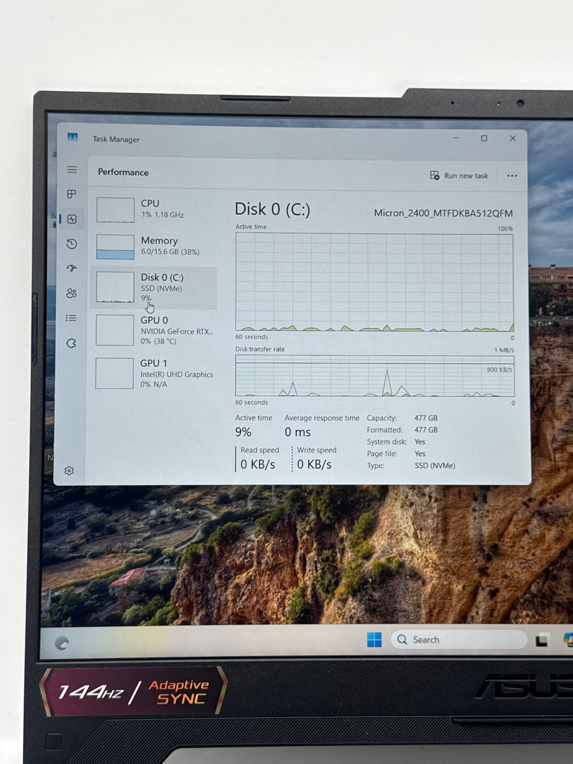The image size is (573, 764).
Task: Open the Startup apps page icon
Action: [x=72, y=268]
